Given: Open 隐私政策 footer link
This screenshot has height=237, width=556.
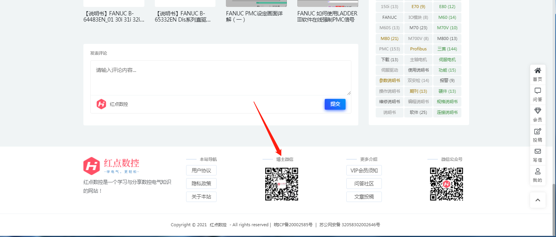Looking at the screenshot, I should click(x=202, y=184).
